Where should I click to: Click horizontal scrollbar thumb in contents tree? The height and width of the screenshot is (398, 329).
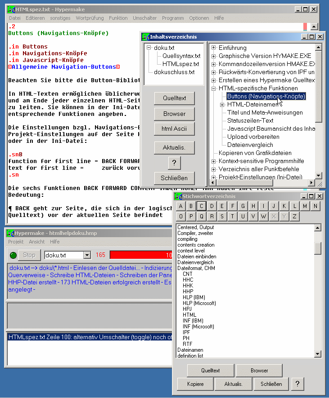coord(245,182)
